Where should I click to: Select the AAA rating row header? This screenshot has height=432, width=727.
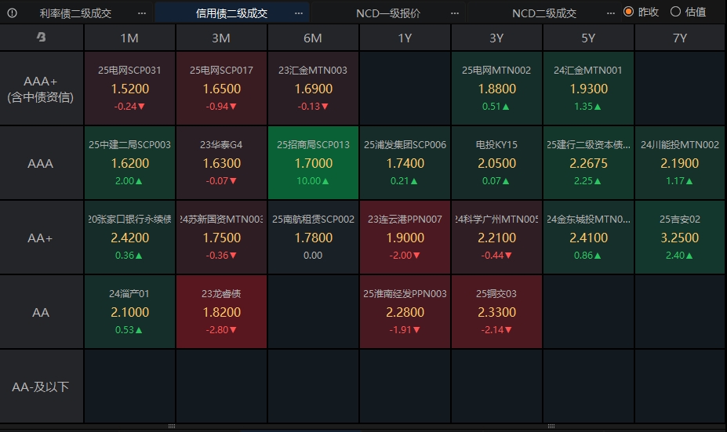(x=42, y=163)
